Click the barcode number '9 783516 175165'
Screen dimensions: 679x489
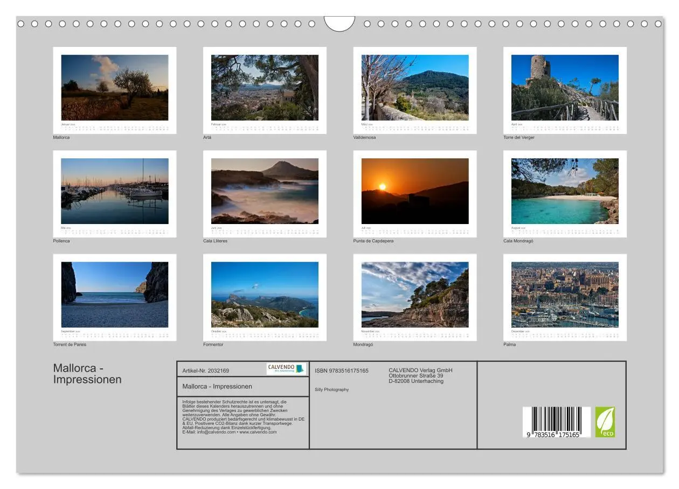pos(553,434)
